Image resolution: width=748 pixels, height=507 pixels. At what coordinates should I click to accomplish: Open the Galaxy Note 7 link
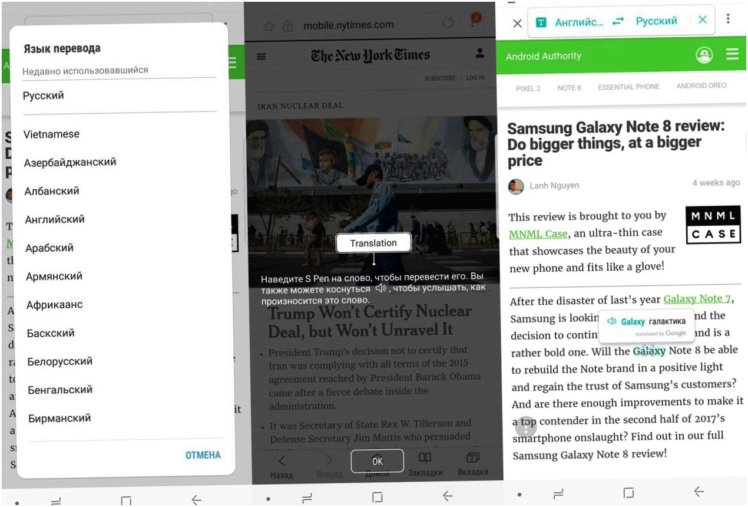pos(697,299)
